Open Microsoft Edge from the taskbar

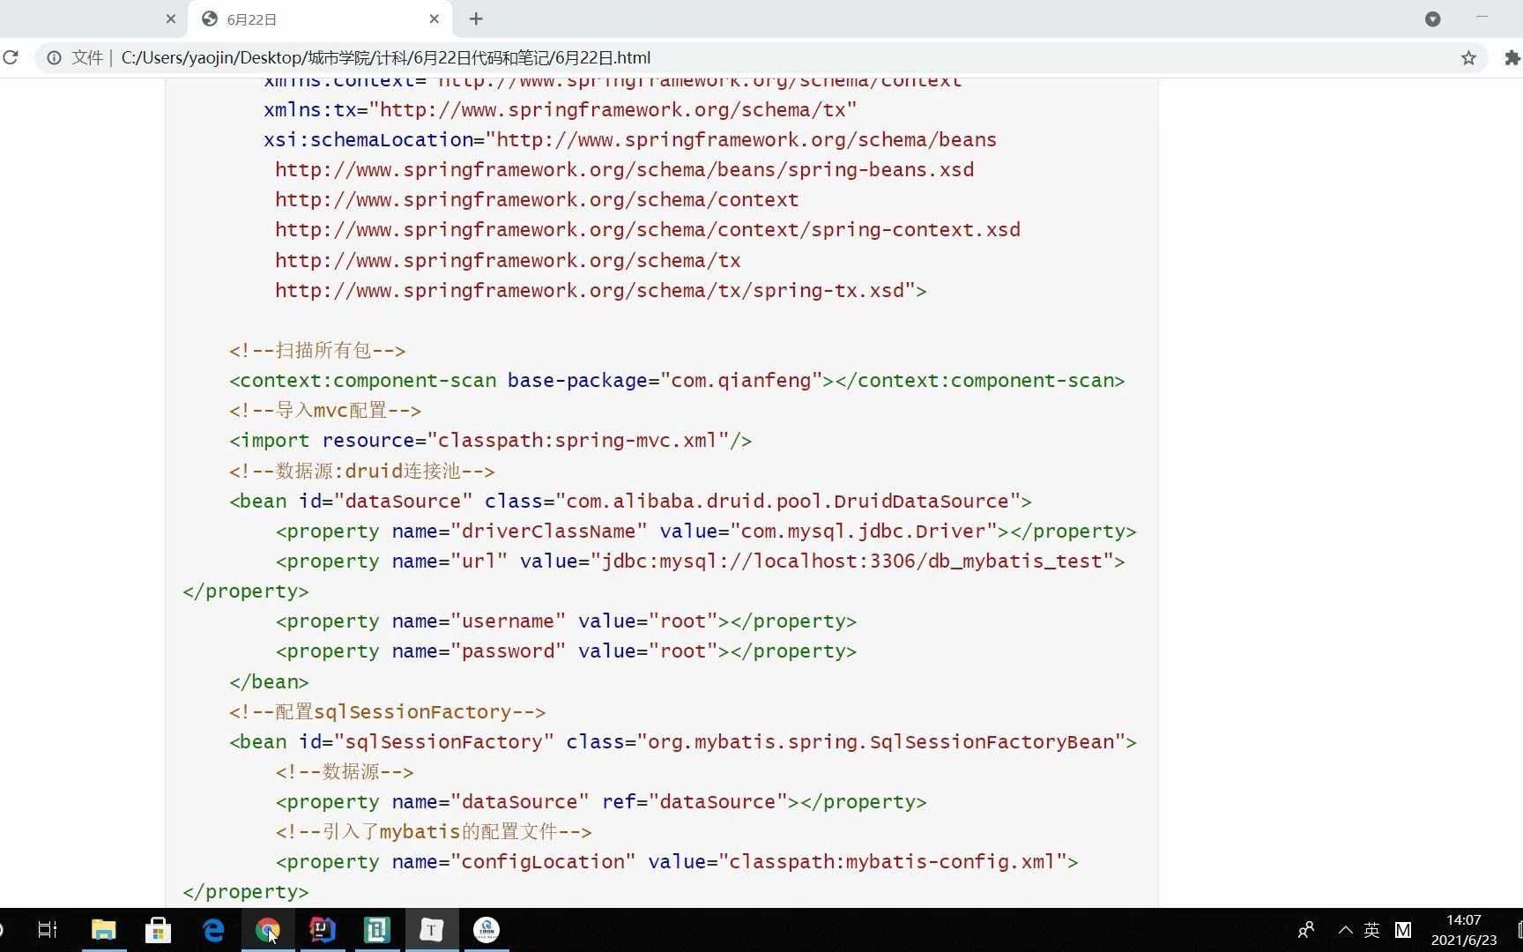213,930
